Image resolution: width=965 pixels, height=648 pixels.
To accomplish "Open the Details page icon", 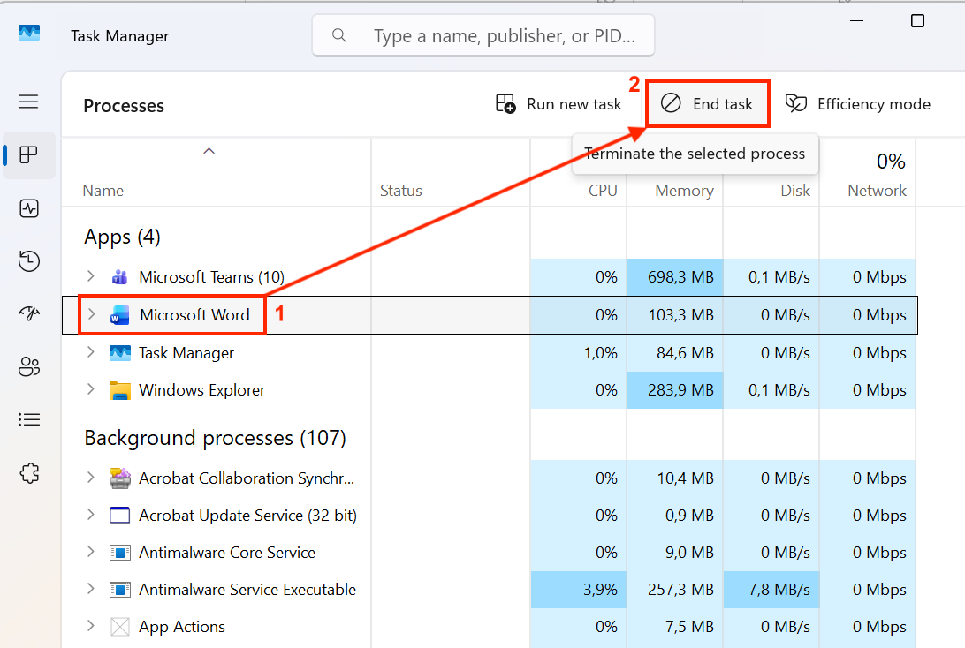I will coord(28,419).
